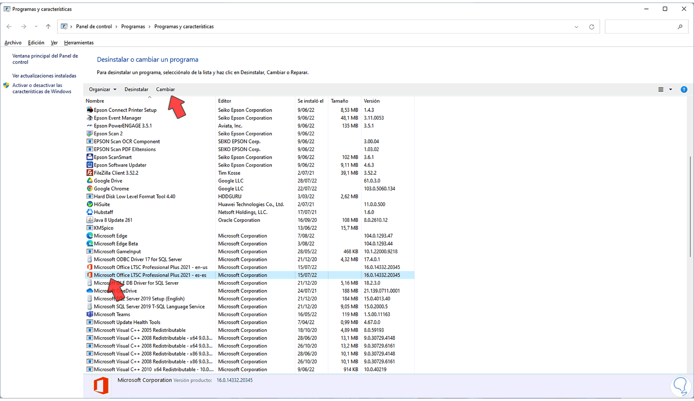Image resolution: width=694 pixels, height=401 pixels.
Task: Click the Google Chrome program icon
Action: [x=90, y=188]
